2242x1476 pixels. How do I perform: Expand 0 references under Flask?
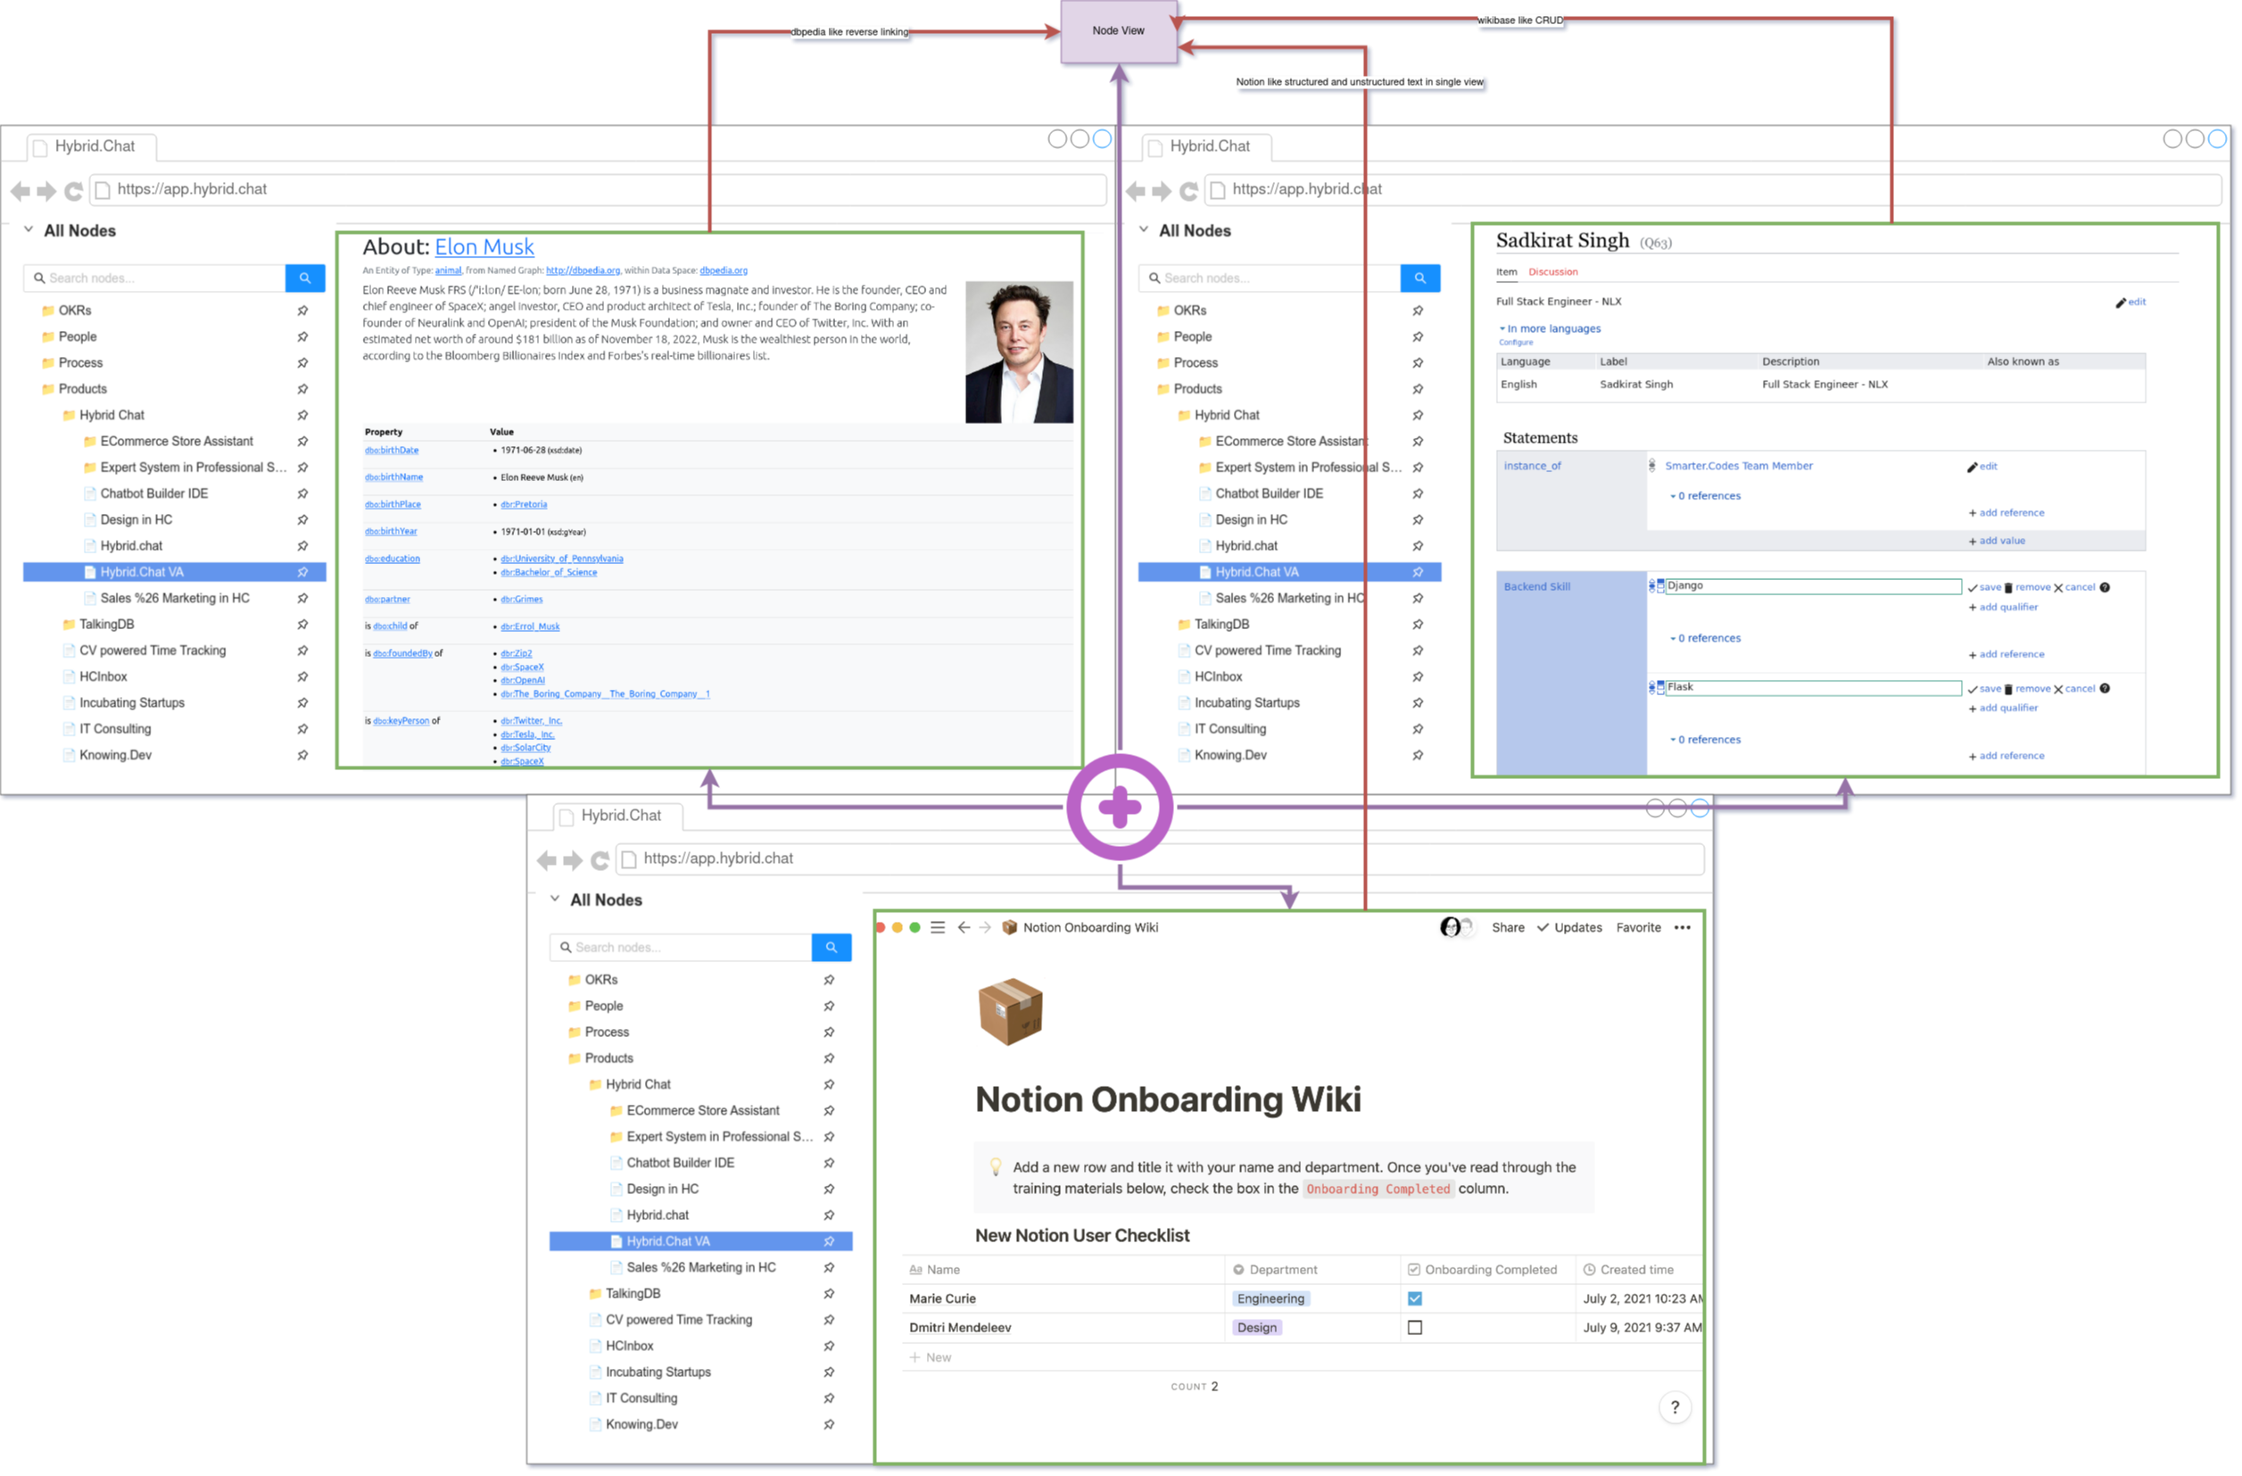(x=1706, y=741)
